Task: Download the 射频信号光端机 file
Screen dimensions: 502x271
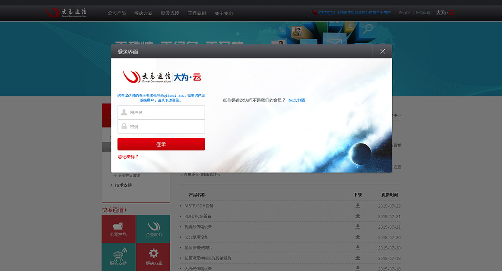Action: tap(358, 248)
